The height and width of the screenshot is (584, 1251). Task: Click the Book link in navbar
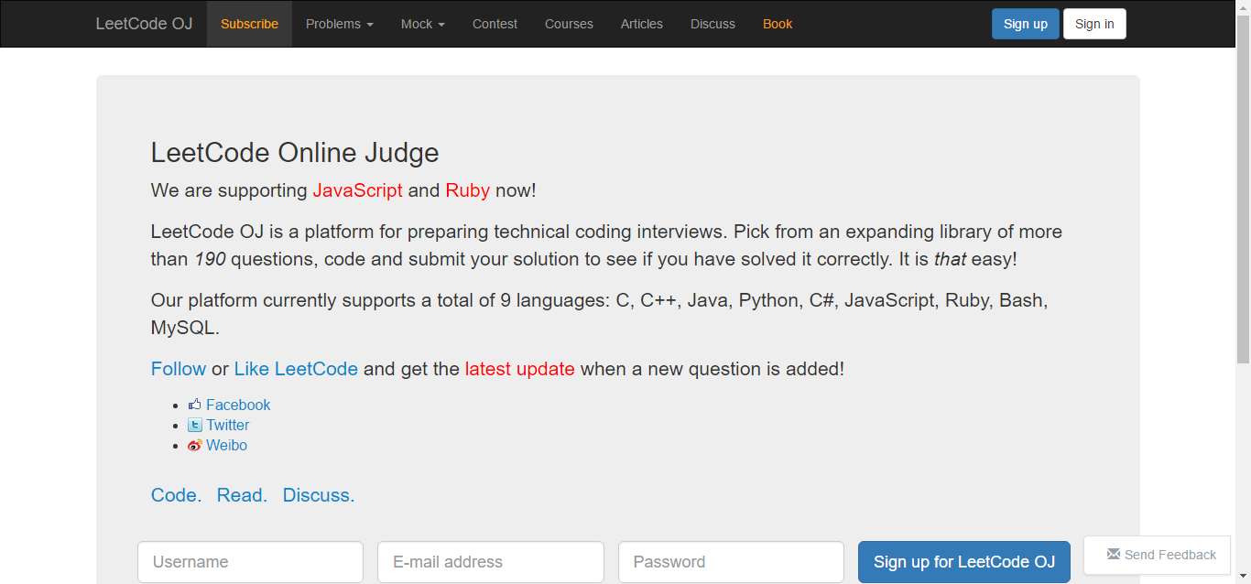(x=778, y=24)
